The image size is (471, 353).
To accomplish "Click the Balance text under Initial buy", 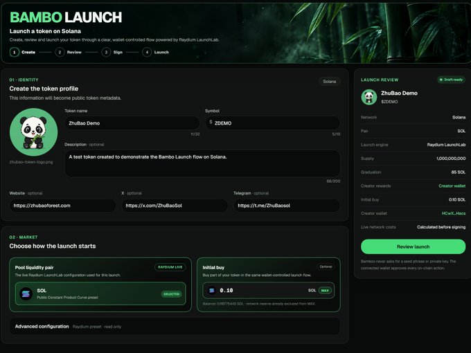I will (x=258, y=304).
